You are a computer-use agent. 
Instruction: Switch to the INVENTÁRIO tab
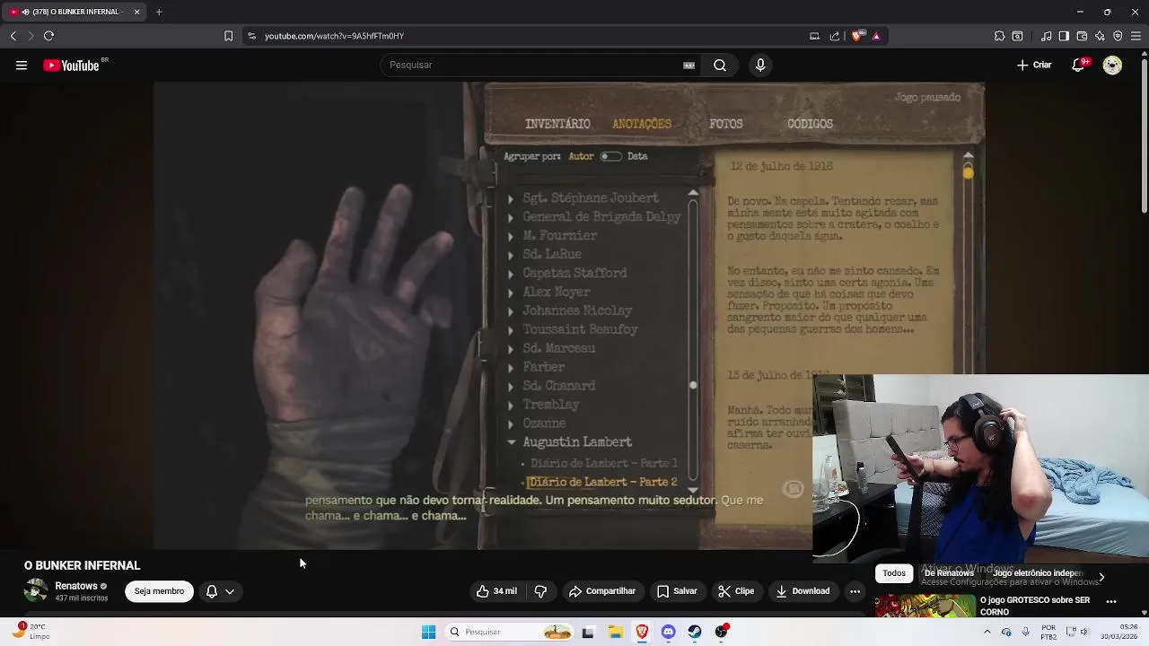point(557,124)
